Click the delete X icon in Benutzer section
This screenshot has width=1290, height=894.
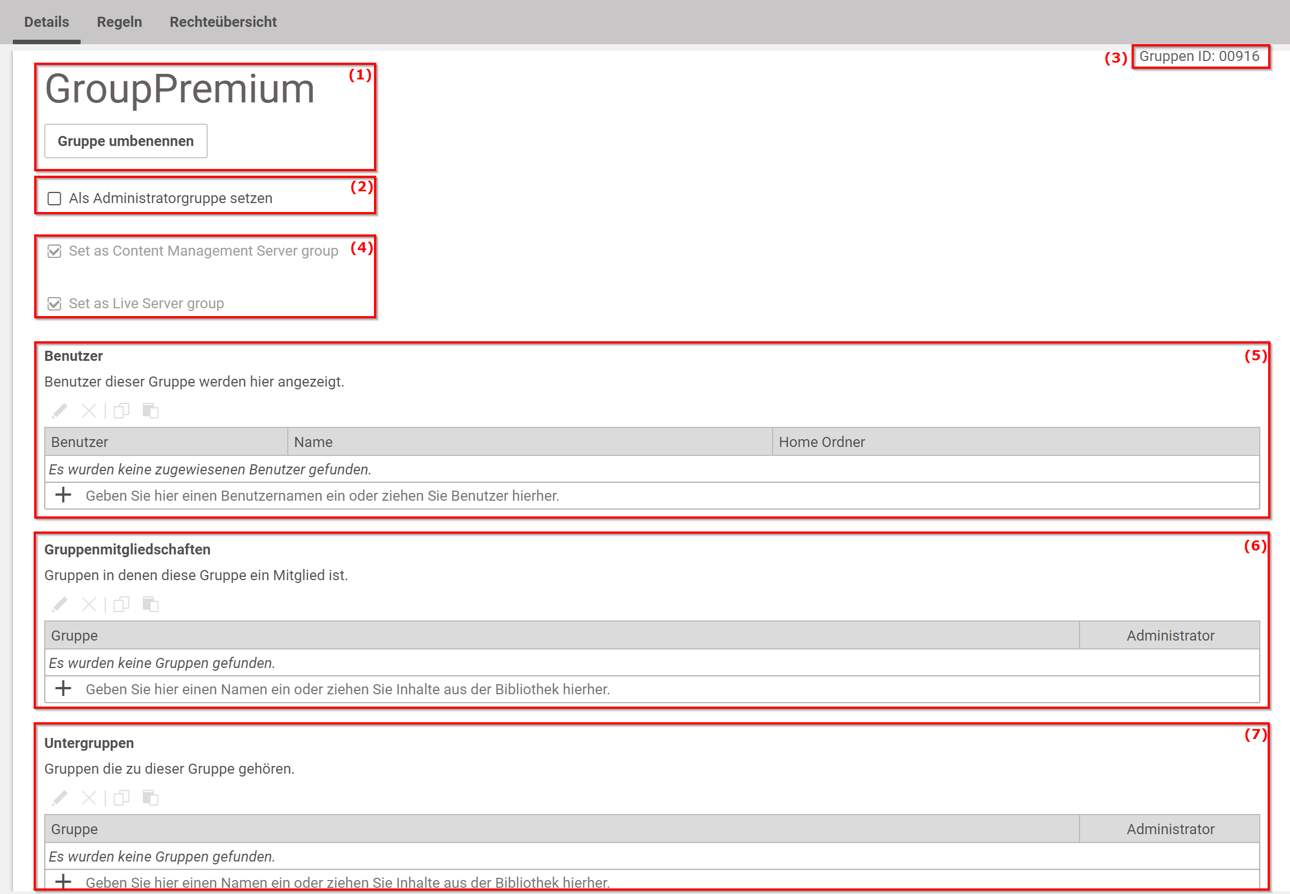[88, 411]
